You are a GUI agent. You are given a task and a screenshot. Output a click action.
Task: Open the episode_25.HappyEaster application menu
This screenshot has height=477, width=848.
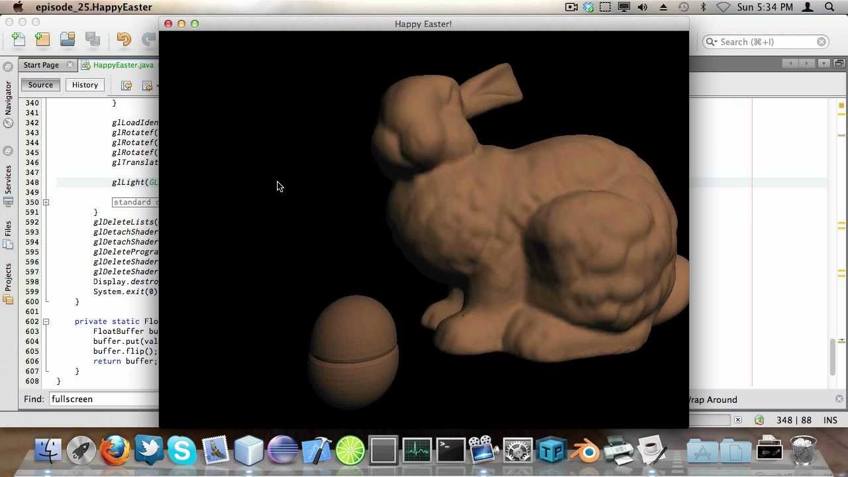pyautogui.click(x=93, y=7)
